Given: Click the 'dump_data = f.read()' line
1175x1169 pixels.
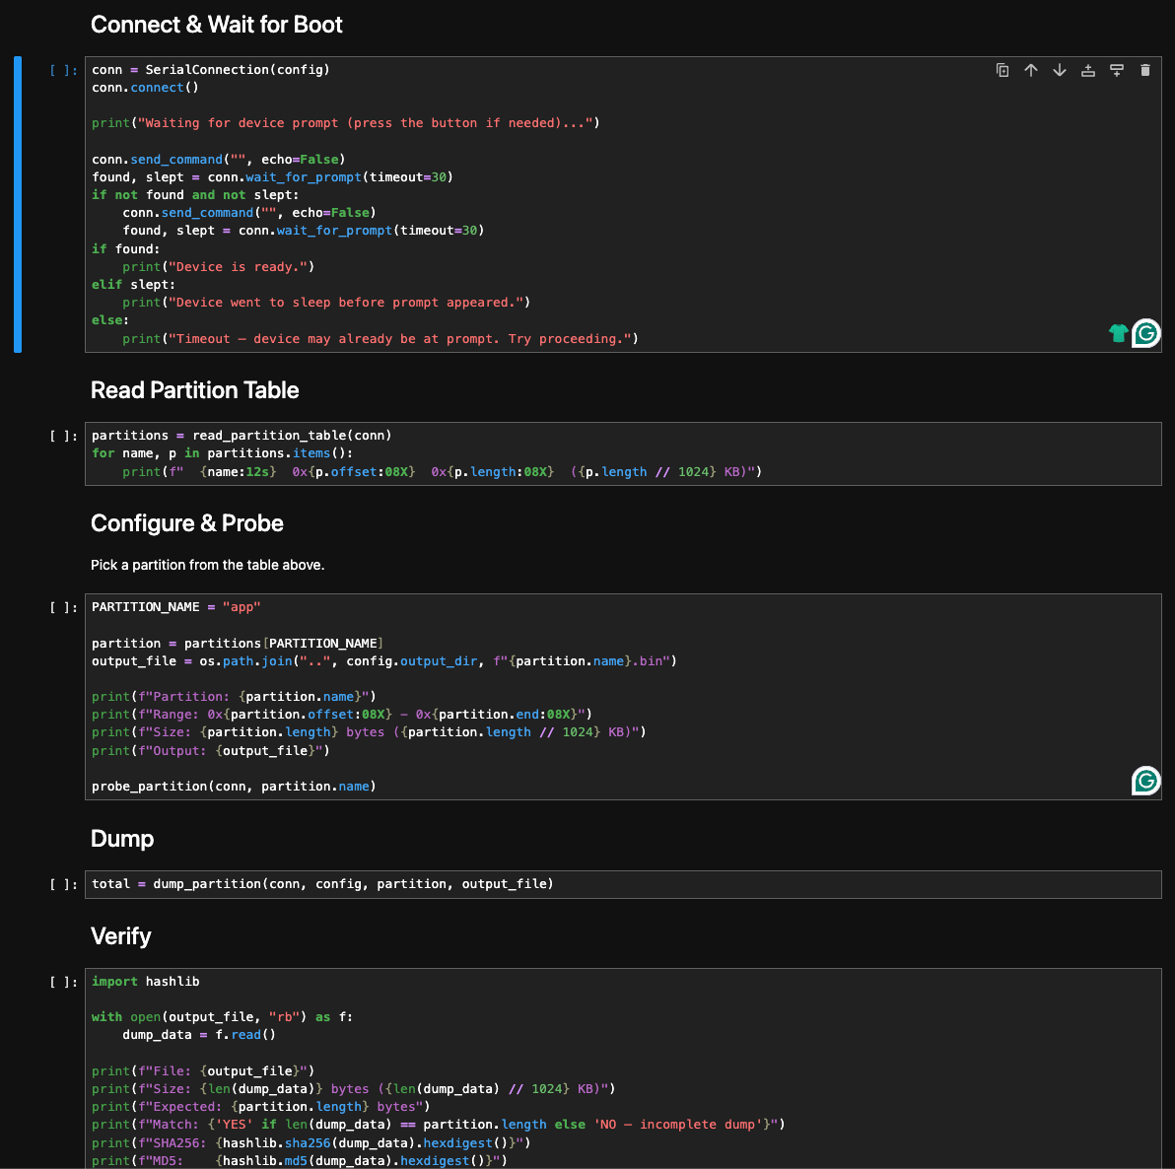Looking at the screenshot, I should pos(199,1035).
